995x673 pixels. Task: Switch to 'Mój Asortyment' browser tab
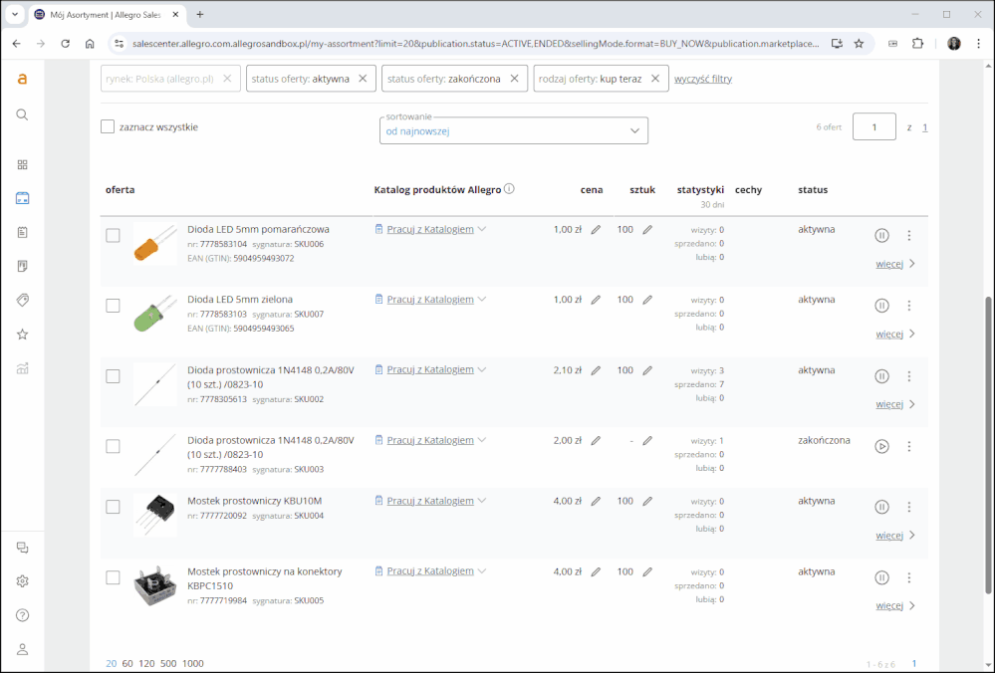[x=107, y=15]
